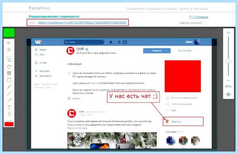Select the Pencil drawing tool
Image resolution: width=238 pixels, height=154 pixels.
point(9,87)
